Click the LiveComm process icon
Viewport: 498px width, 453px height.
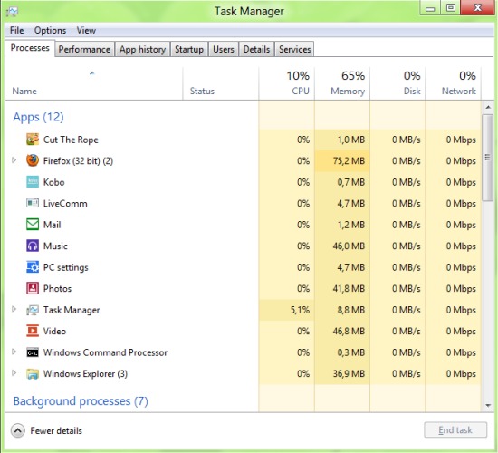[x=33, y=203]
